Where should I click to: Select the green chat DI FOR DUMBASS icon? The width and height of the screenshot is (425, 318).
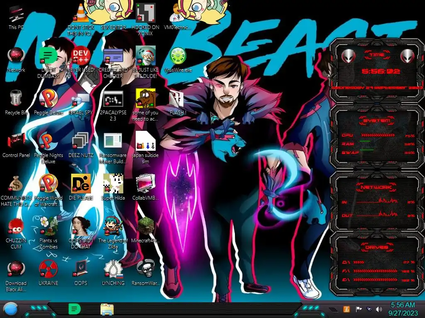tap(48, 63)
